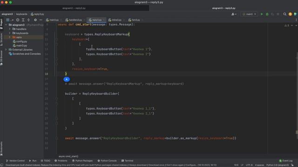Open the DB Browser tool window stripe
298x167 pixels.
[x=1, y=58]
